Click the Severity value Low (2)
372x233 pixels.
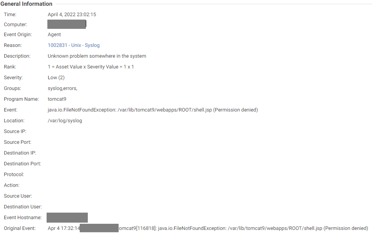(x=56, y=78)
